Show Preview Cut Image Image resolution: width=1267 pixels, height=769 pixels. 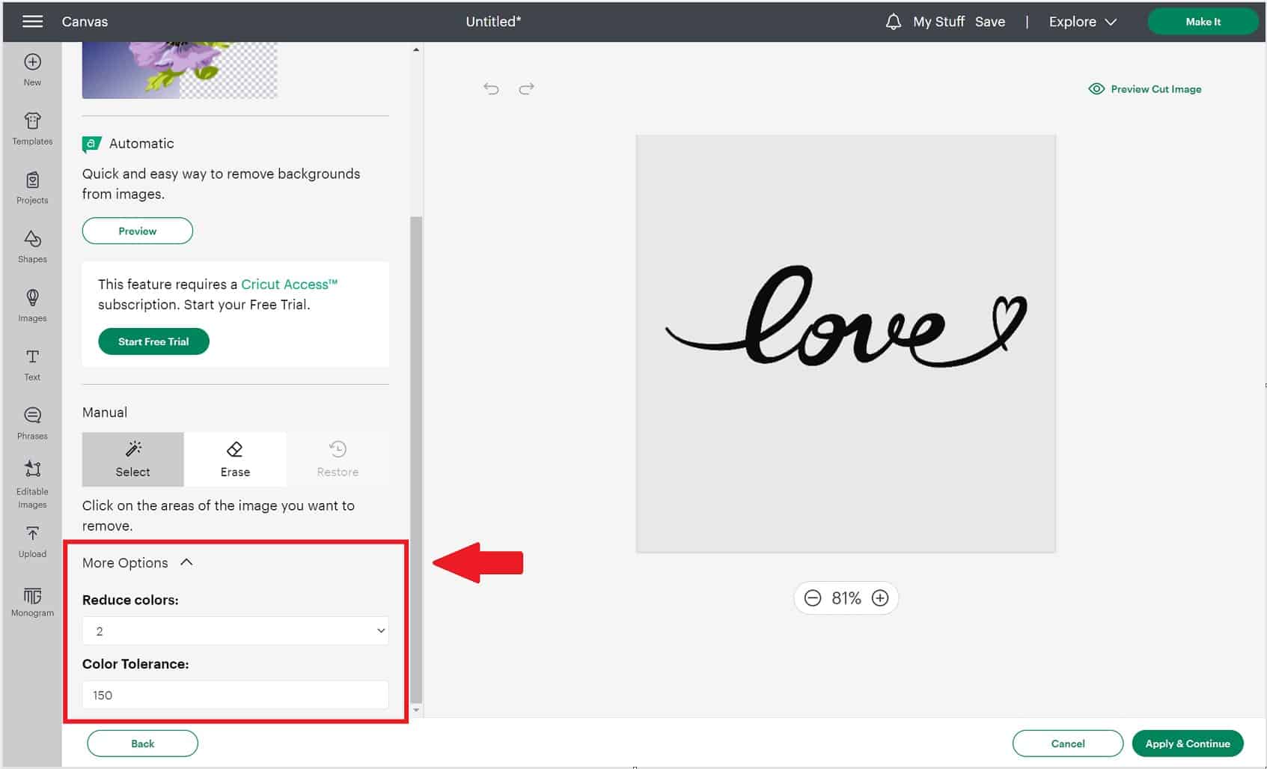point(1144,88)
